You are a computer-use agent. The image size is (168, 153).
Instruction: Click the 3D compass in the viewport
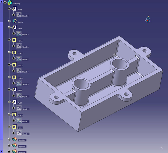(x=148, y=19)
